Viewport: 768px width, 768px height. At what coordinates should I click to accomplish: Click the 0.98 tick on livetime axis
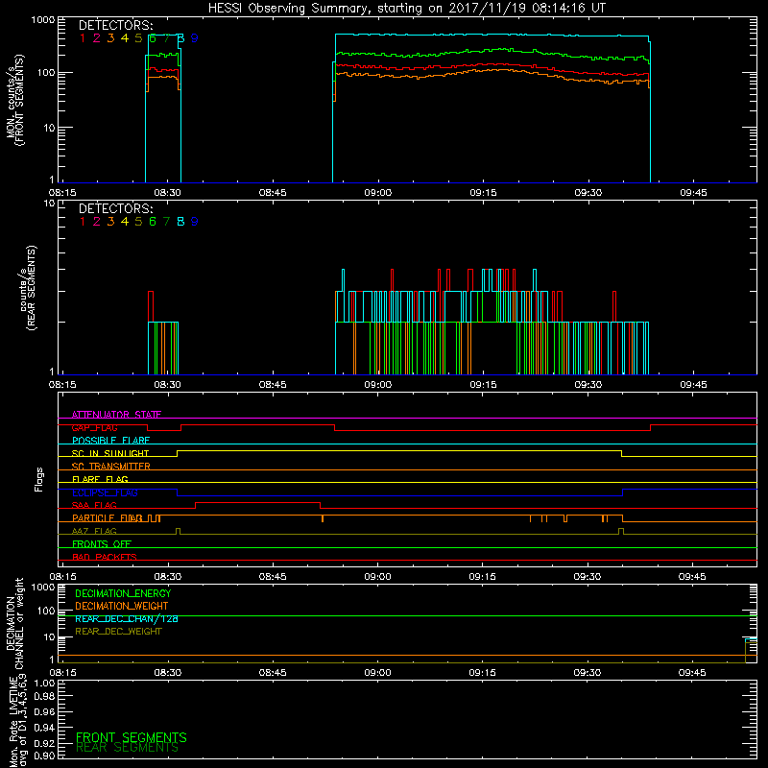[x=44, y=696]
